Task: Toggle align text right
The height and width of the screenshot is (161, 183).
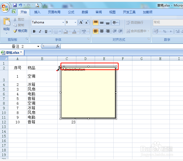Action: click(108, 31)
